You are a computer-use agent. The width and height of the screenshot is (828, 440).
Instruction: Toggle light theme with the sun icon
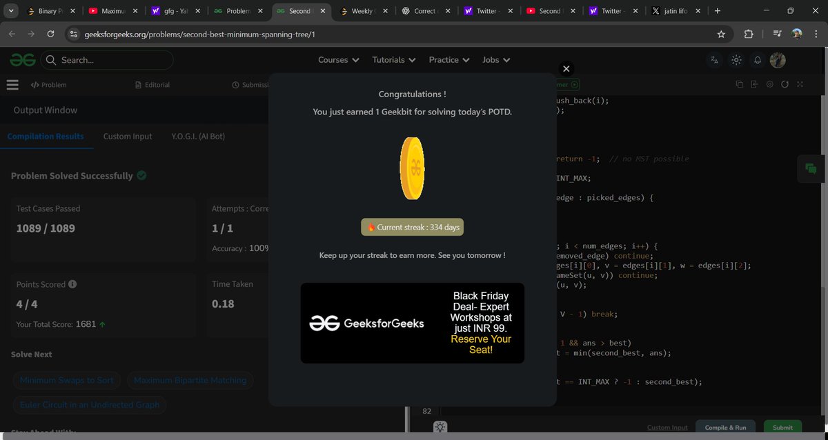click(736, 60)
